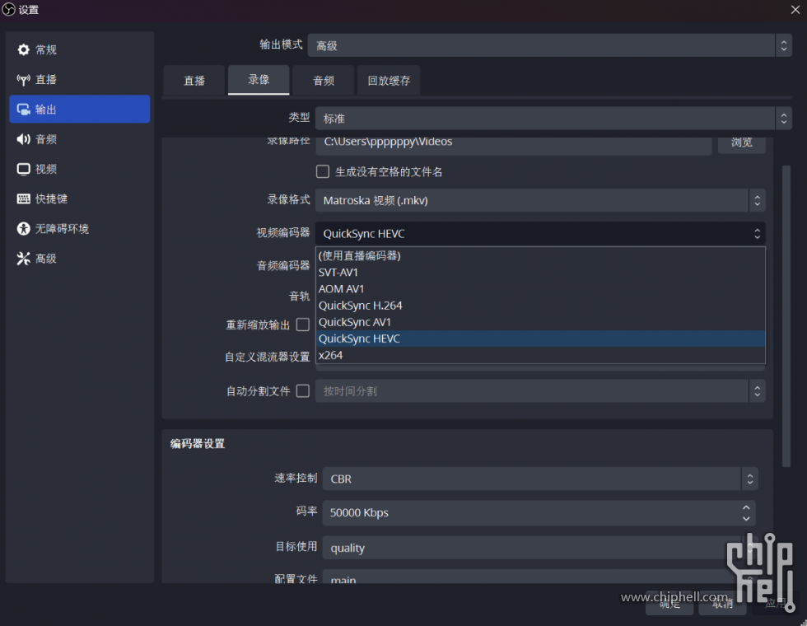Open 无障碍环境 settings page
The image size is (807, 626).
click(80, 229)
